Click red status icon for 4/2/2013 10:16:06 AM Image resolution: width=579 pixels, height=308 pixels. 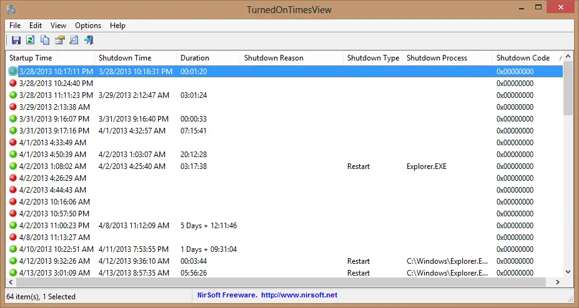pyautogui.click(x=13, y=201)
